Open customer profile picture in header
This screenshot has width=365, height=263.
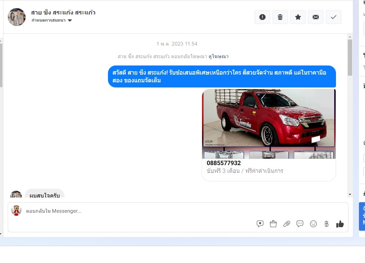[x=17, y=17]
